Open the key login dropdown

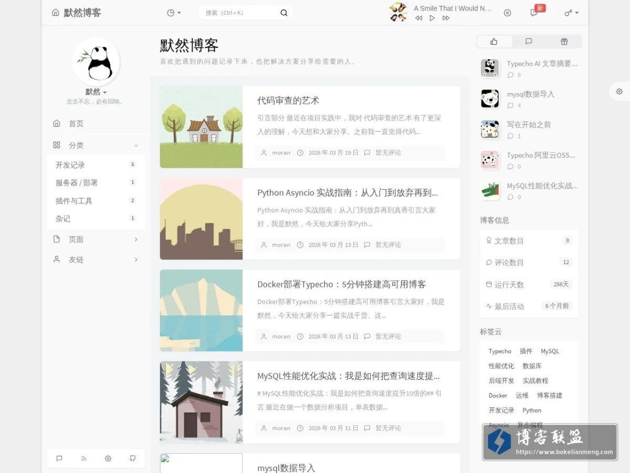click(572, 13)
